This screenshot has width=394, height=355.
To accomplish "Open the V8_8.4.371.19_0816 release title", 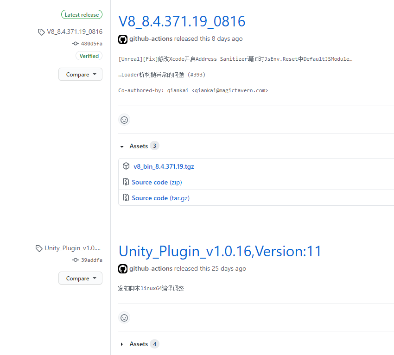I will pyautogui.click(x=182, y=21).
